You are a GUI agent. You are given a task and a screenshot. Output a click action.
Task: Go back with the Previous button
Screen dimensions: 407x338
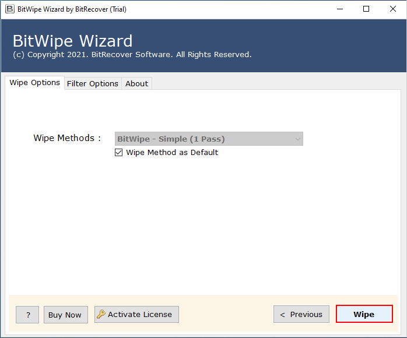click(x=301, y=314)
